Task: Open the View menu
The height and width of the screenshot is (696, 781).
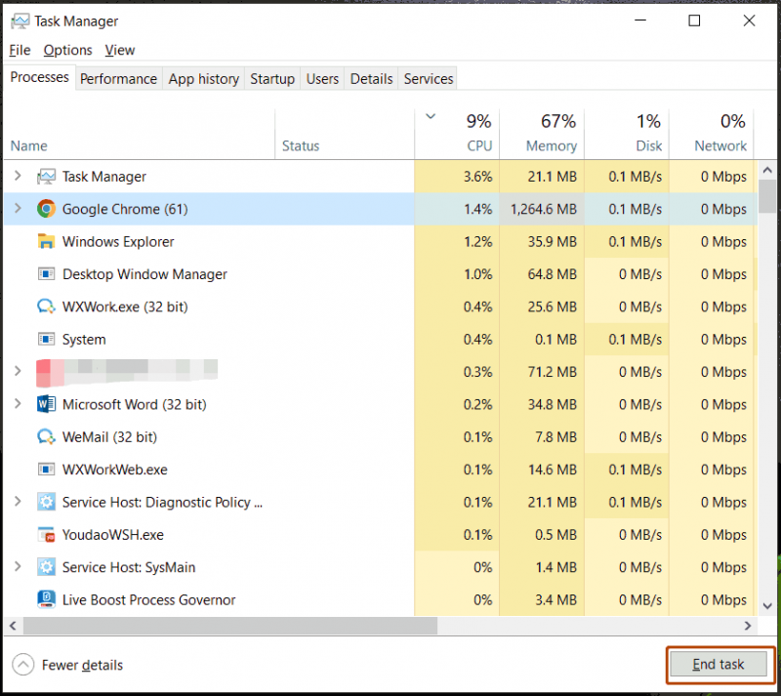Action: [119, 51]
